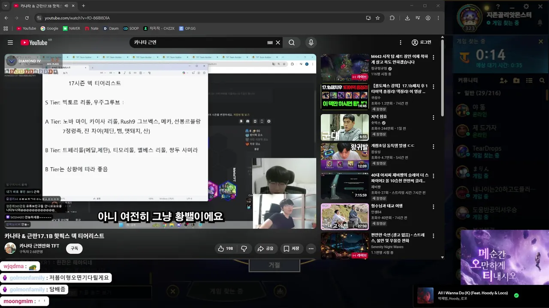Open the 17.1b패치 롤토체스 강의 thumbnail
The image size is (549, 308).
click(344, 97)
